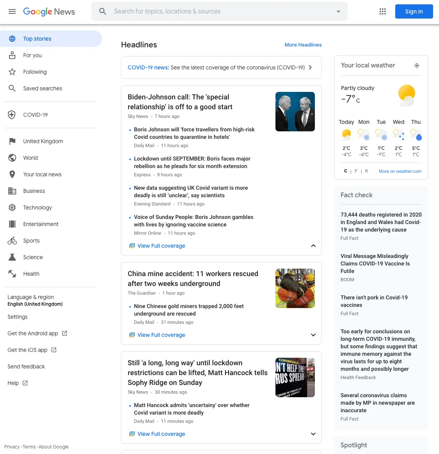
Task: Open the Privacy footer link
Action: click(12, 447)
